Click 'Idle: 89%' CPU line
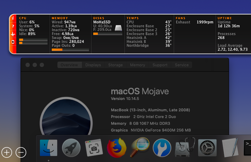251x162 pixels. (27, 34)
